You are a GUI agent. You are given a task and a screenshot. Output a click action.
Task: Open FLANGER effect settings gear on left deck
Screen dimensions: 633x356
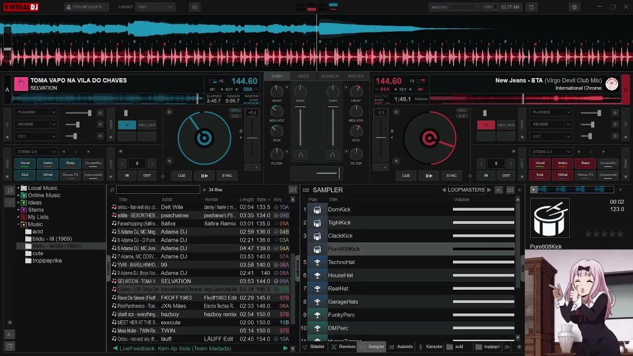click(x=100, y=113)
